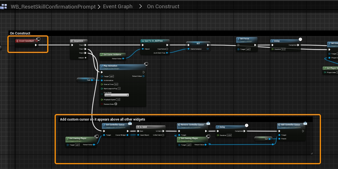The height and width of the screenshot is (169, 338).
Task: Click the client-only monitor icon on Play Animation
Action: [x=146, y=64]
